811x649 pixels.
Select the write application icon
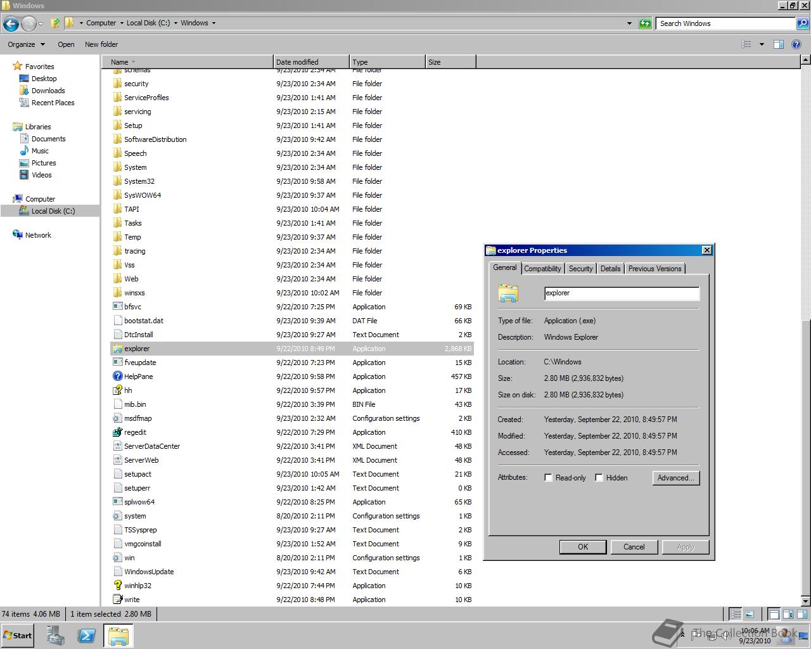tap(117, 600)
